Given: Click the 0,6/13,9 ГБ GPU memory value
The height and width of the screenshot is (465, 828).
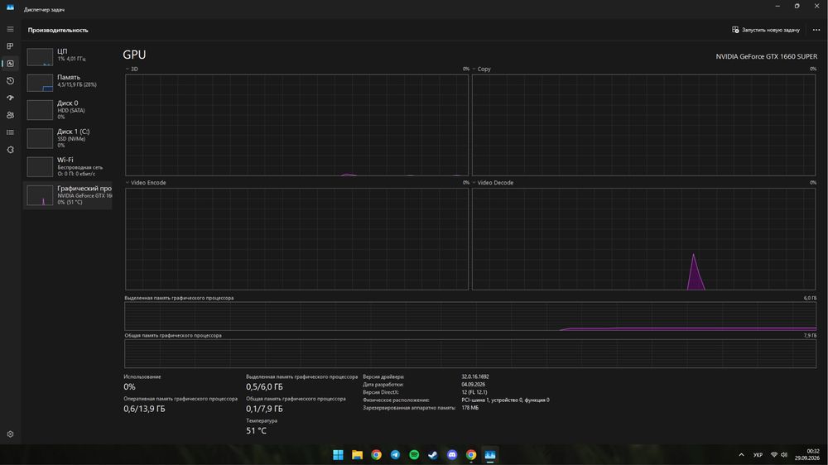Looking at the screenshot, I should 144,409.
